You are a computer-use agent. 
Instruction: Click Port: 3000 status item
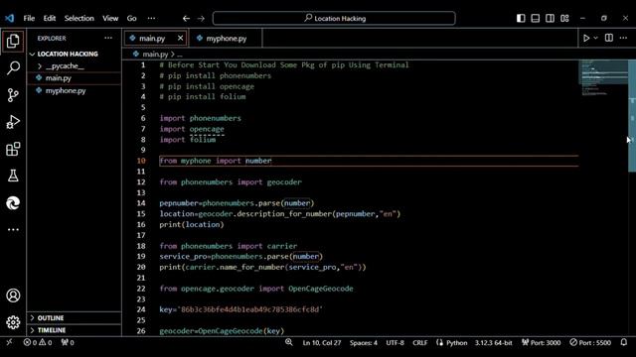(x=541, y=343)
